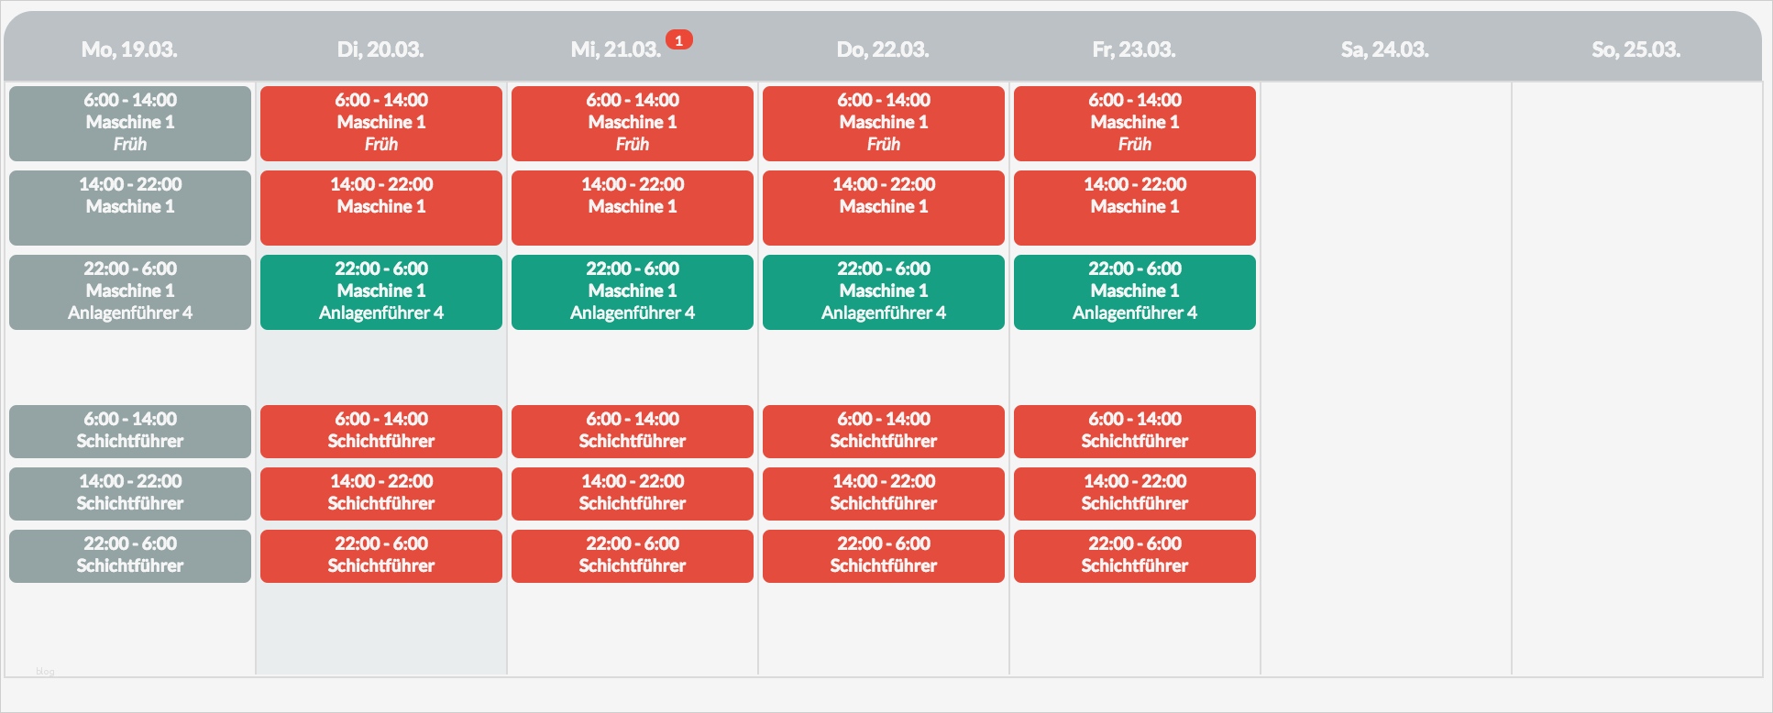This screenshot has width=1773, height=713.
Task: Open Monday 22:00 - 6:00 Anlagenführer 4 shift
Action: (130, 292)
